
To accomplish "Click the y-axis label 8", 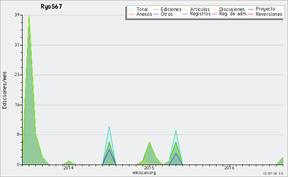I will click(x=18, y=134).
